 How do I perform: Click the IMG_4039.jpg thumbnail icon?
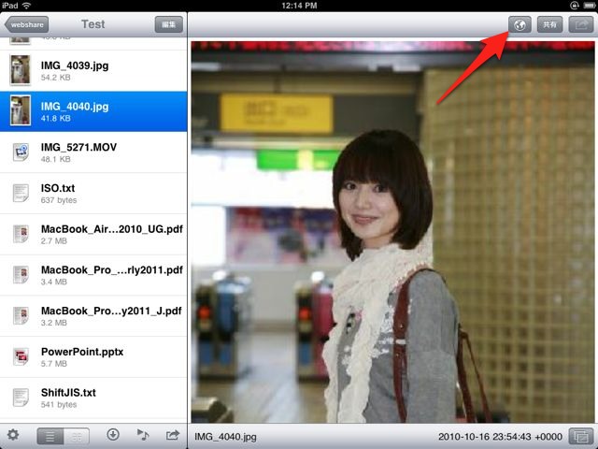(x=21, y=70)
